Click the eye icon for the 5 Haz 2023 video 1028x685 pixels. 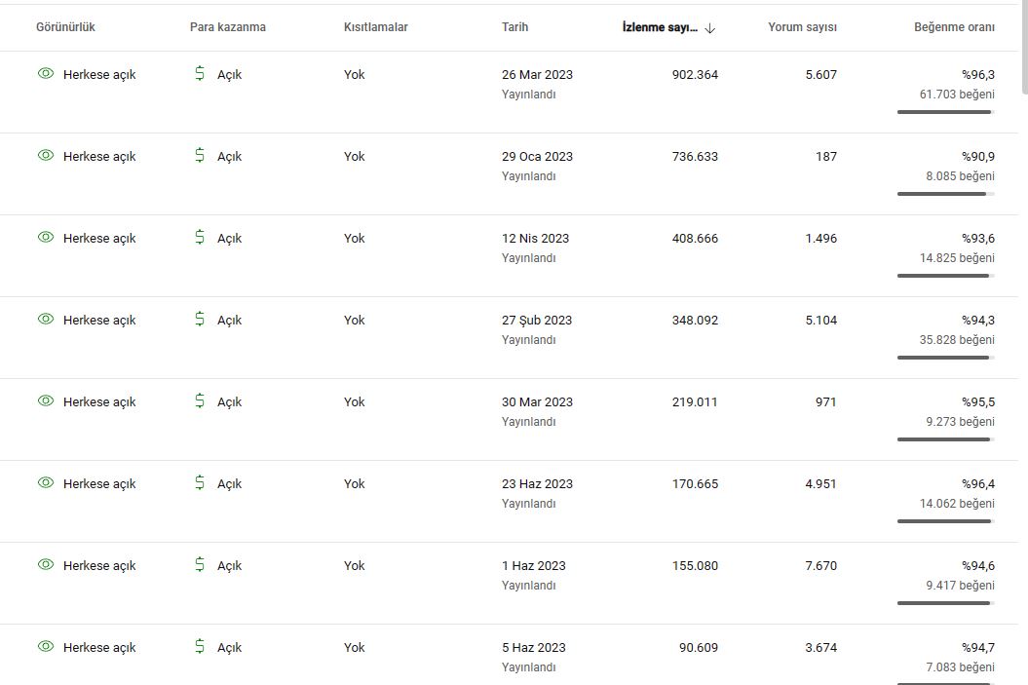[x=46, y=646]
